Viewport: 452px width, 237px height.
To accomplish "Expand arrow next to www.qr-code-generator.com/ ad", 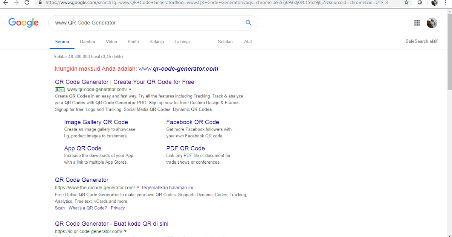I will (130, 90).
